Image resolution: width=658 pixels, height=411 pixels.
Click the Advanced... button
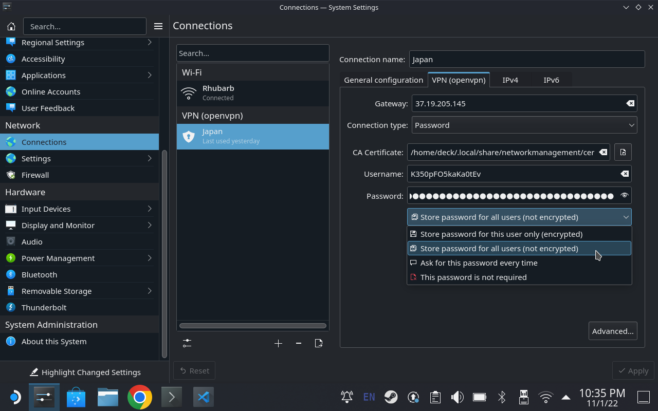[613, 331]
